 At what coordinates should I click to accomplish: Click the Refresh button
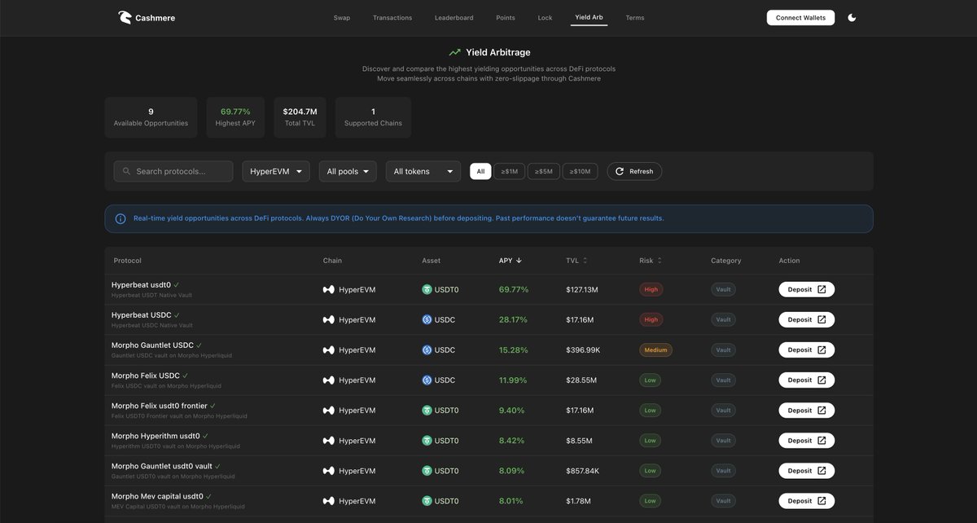pos(634,171)
